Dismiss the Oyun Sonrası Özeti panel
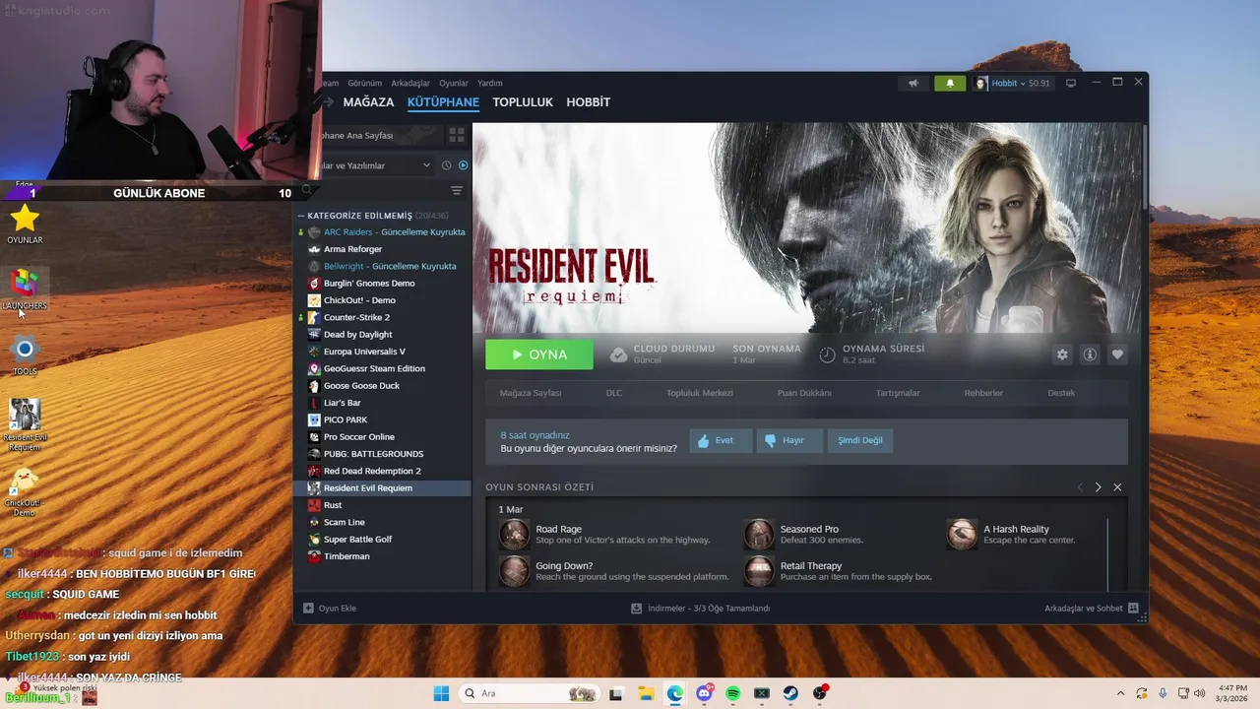This screenshot has width=1260, height=709. point(1117,487)
